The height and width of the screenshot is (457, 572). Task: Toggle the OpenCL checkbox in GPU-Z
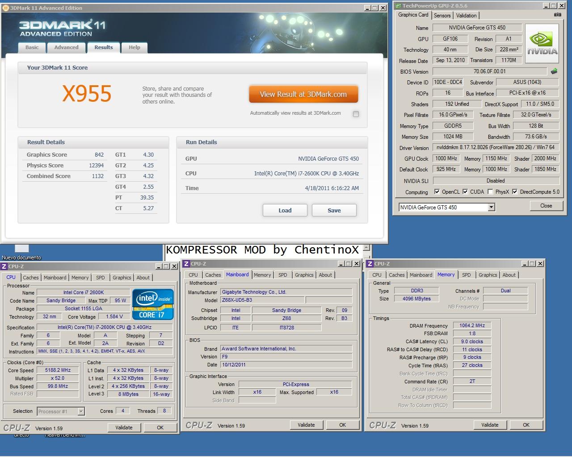point(437,192)
